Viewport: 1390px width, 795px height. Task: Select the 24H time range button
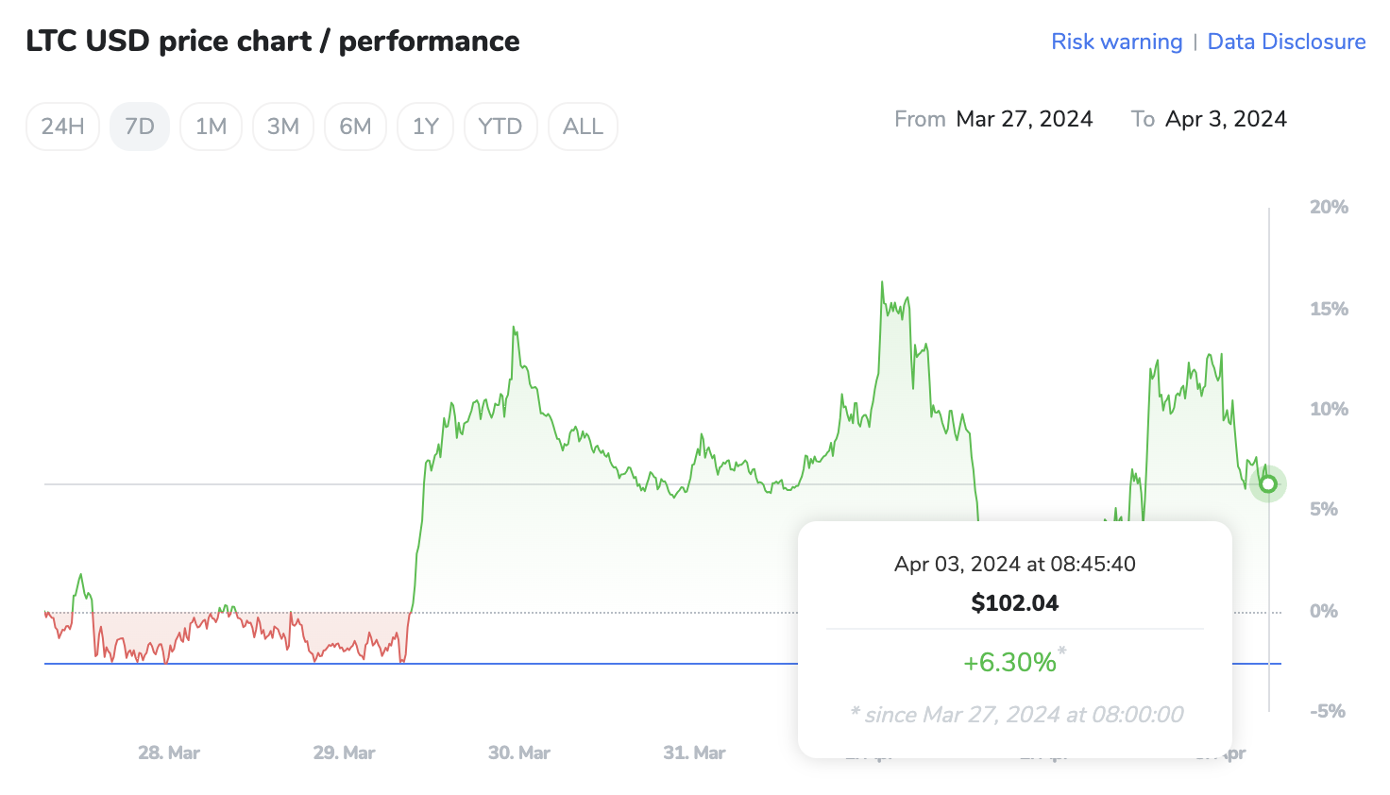click(62, 126)
